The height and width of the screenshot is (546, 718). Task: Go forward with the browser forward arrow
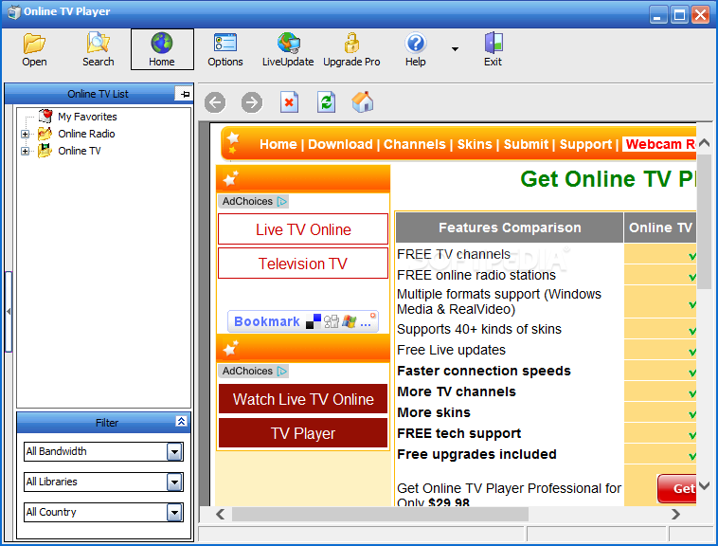point(252,102)
